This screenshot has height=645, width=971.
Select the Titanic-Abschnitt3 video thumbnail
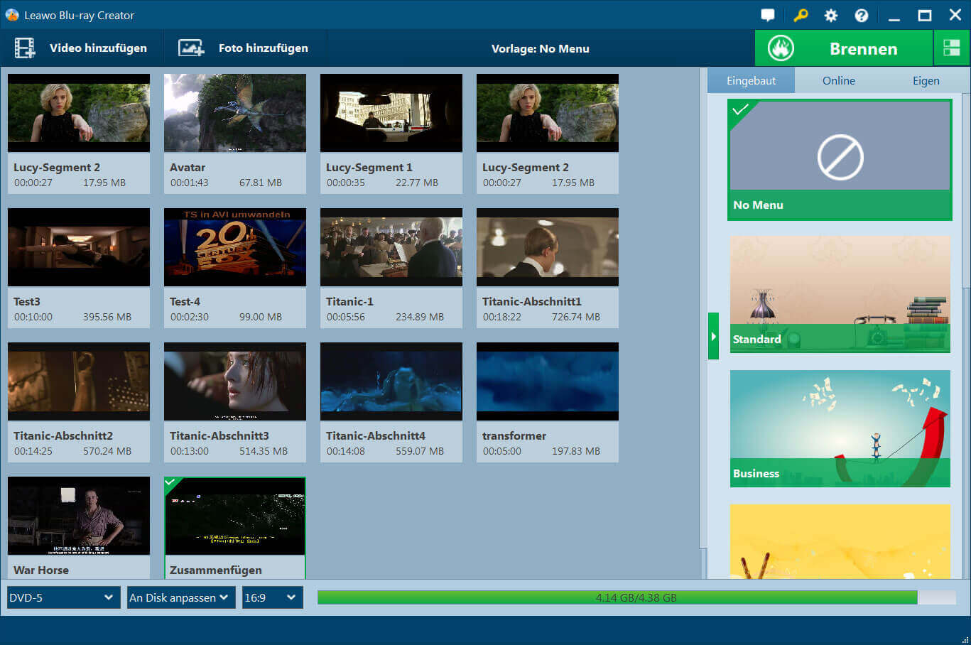pyautogui.click(x=235, y=381)
